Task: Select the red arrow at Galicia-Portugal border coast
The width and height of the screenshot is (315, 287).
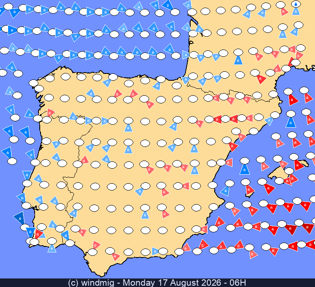Action: (x=50, y=113)
